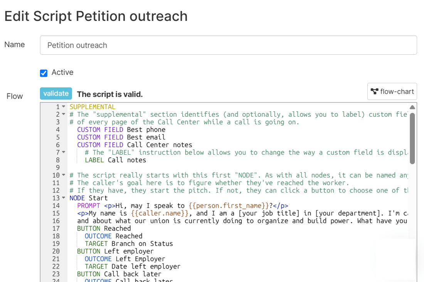
Task: Click the 'Edit Script Petition outreach' heading
Action: [96, 16]
